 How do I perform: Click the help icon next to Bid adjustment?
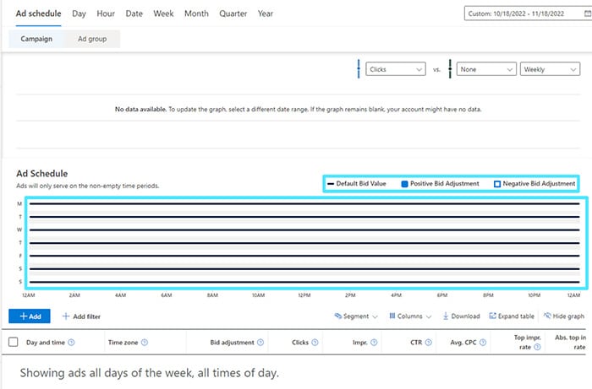coord(260,343)
